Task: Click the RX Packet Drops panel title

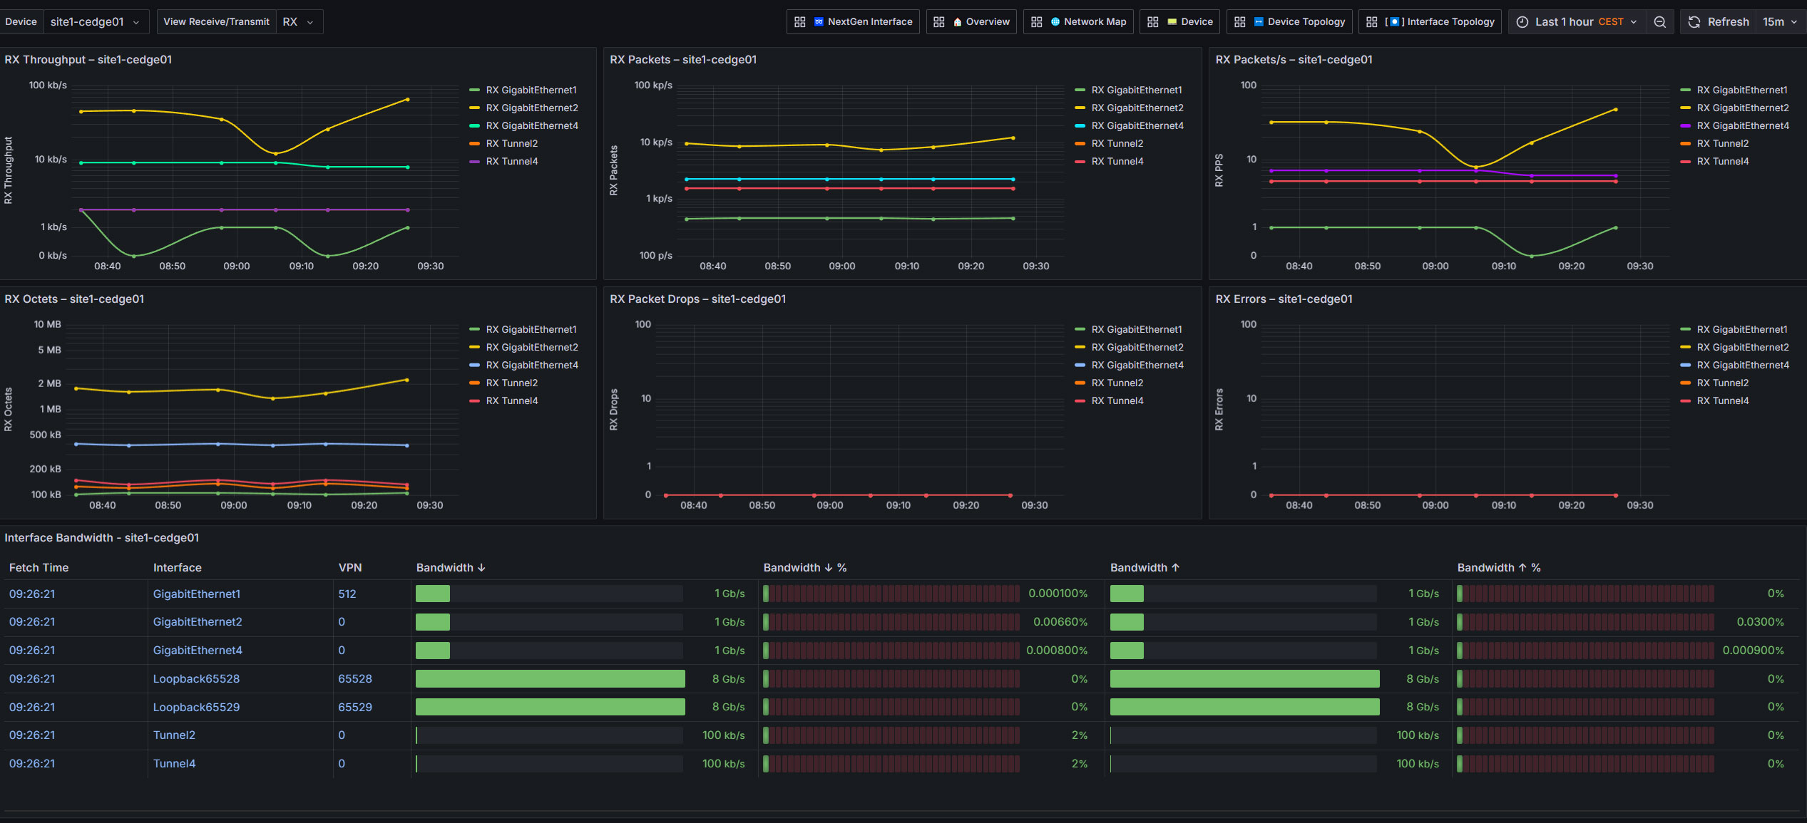Action: [x=697, y=299]
